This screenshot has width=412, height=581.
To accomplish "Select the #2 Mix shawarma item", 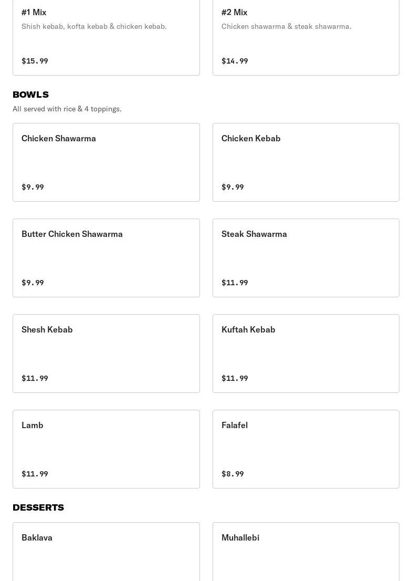I will coord(305,37).
